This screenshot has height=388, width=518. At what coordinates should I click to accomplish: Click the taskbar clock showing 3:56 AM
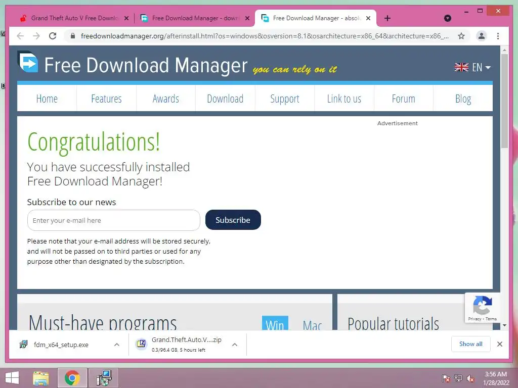coord(496,378)
